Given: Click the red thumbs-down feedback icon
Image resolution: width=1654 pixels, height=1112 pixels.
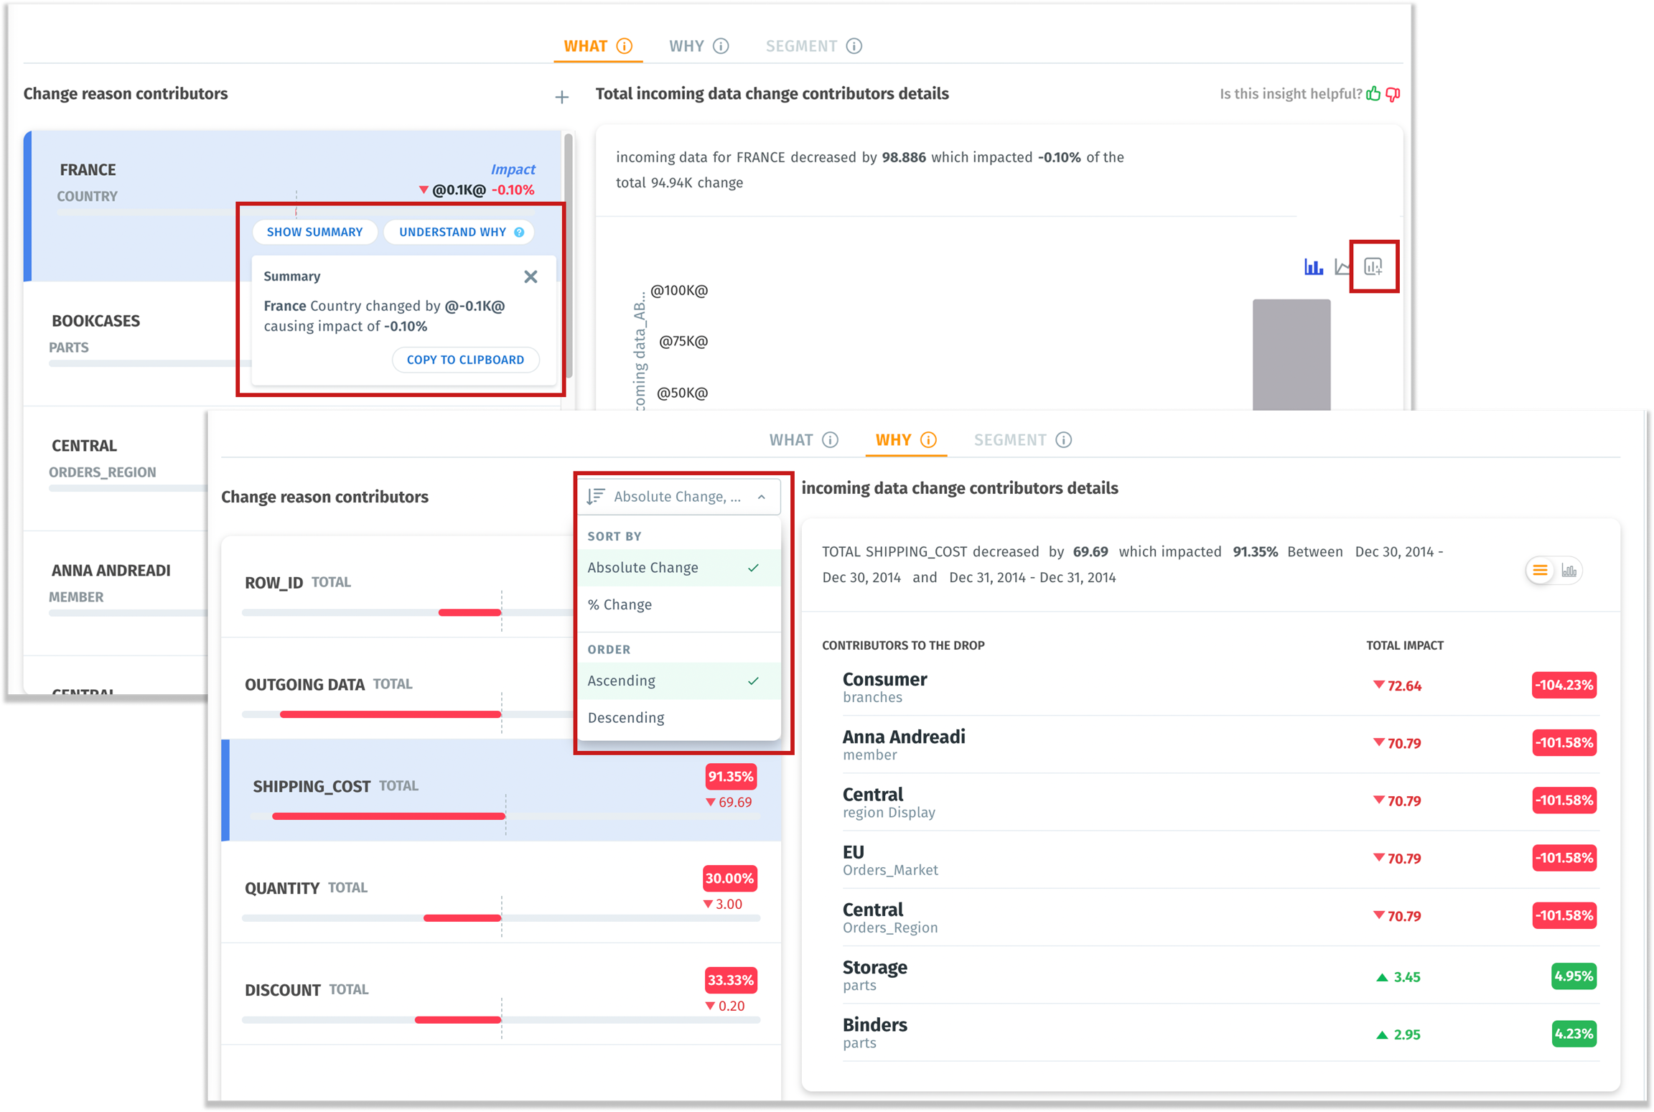Looking at the screenshot, I should coord(1393,94).
